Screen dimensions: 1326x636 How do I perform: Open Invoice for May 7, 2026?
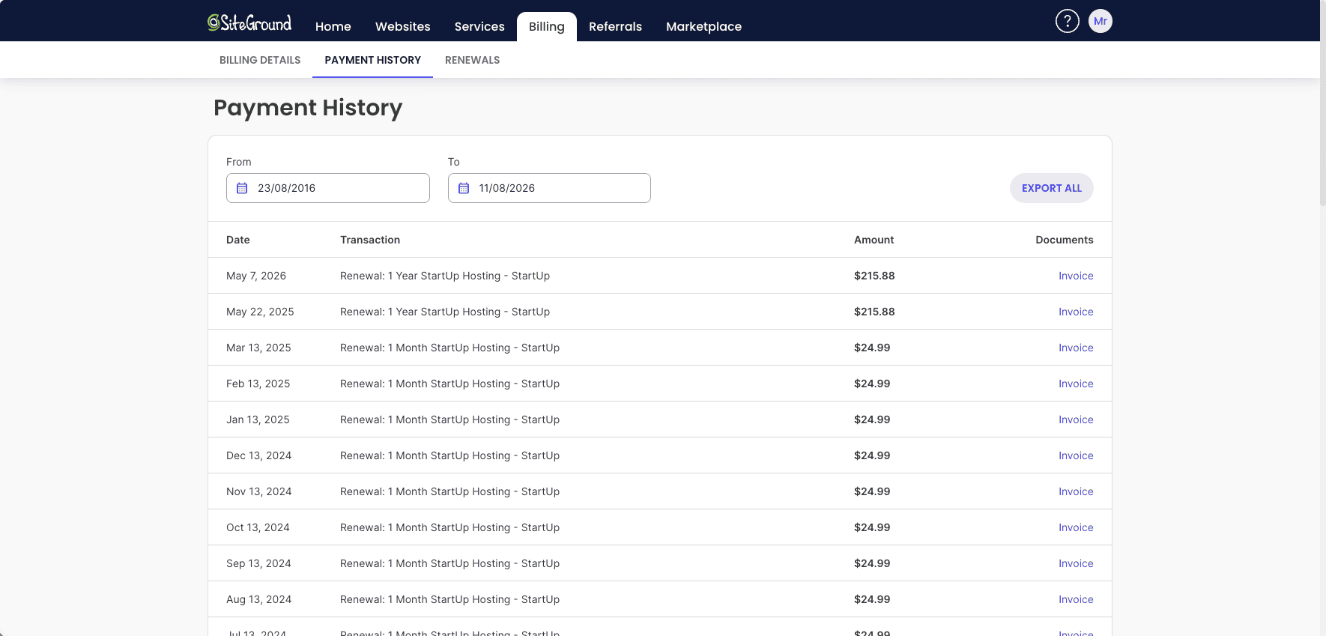point(1076,276)
